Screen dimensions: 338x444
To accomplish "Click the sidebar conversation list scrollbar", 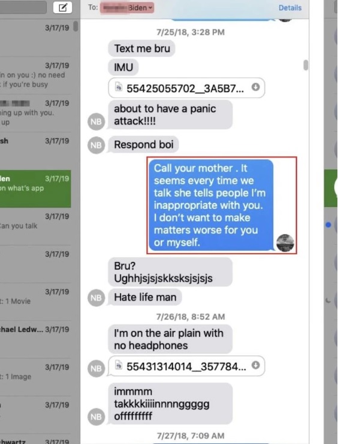I will (76, 26).
